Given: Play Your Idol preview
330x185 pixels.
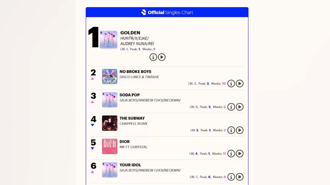Looking at the screenshot, I should click(239, 177).
